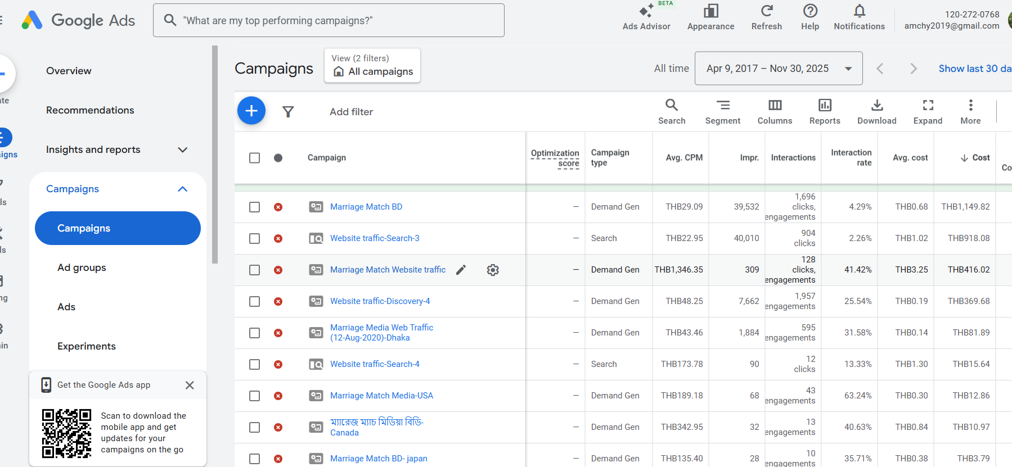The image size is (1012, 467).
Task: Click the Google Ads logo
Action: (x=79, y=20)
